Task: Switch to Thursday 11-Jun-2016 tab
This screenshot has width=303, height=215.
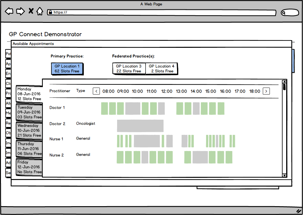Action: pos(29,149)
